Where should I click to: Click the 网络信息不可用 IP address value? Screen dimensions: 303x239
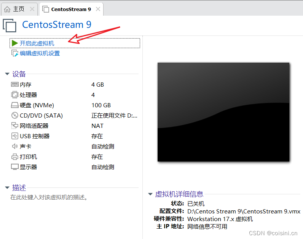[207, 226]
